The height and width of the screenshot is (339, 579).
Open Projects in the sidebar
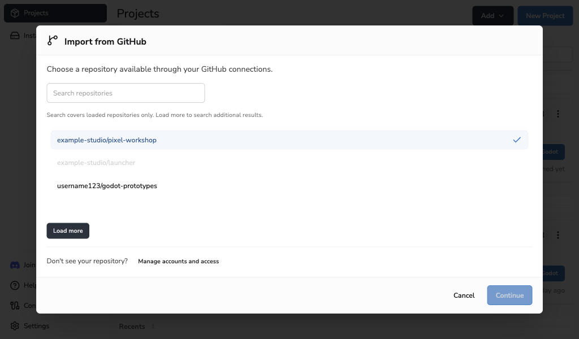click(55, 13)
